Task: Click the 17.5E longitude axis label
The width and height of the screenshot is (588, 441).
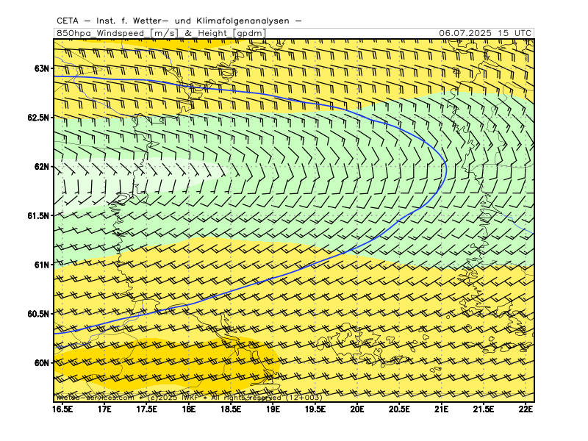Action: pyautogui.click(x=146, y=409)
